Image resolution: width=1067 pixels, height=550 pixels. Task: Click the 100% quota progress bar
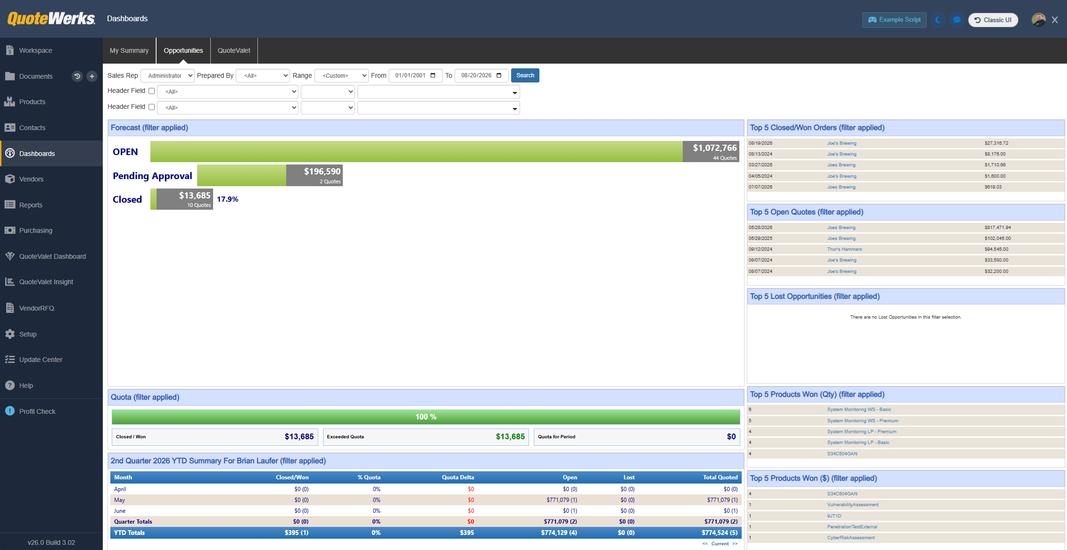tap(426, 417)
